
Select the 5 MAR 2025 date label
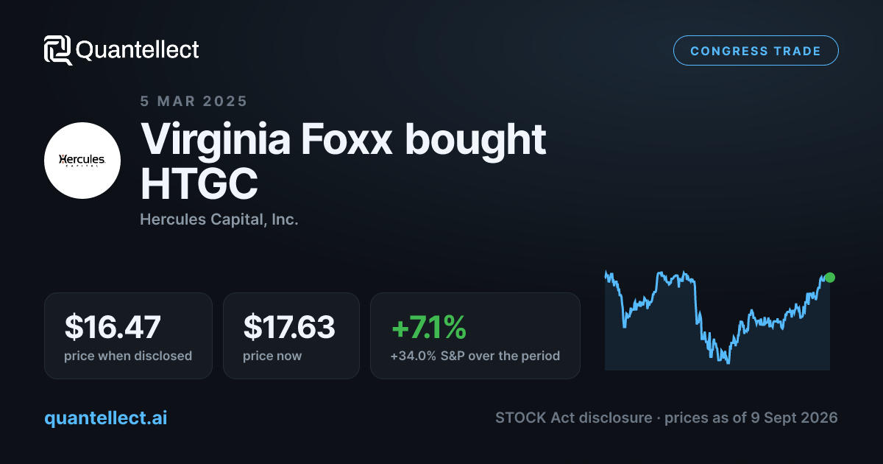[x=194, y=102]
